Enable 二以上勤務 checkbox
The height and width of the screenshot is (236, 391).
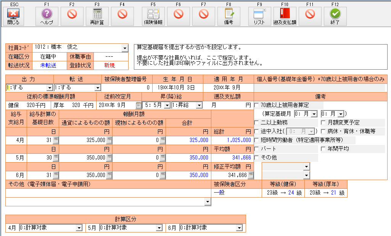click(x=257, y=123)
